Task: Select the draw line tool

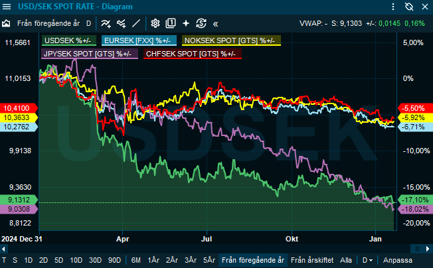Action: click(136, 23)
